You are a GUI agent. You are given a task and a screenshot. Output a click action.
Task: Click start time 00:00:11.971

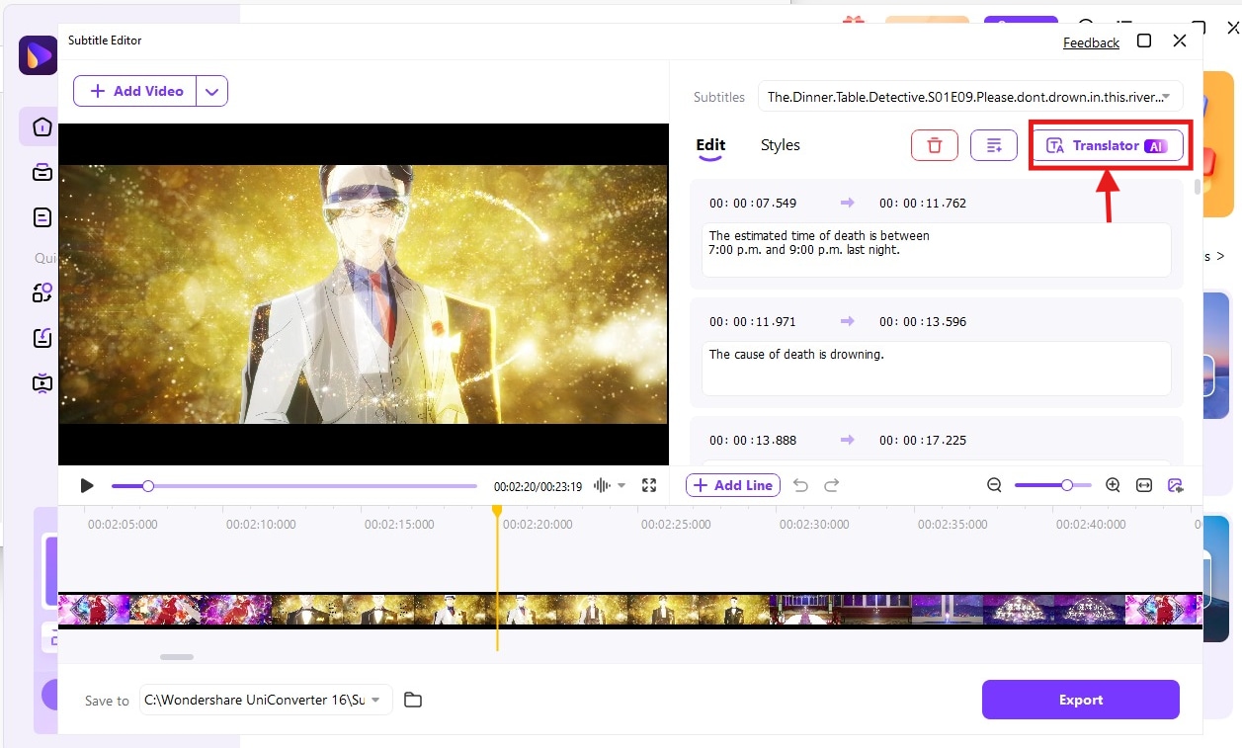[753, 322]
